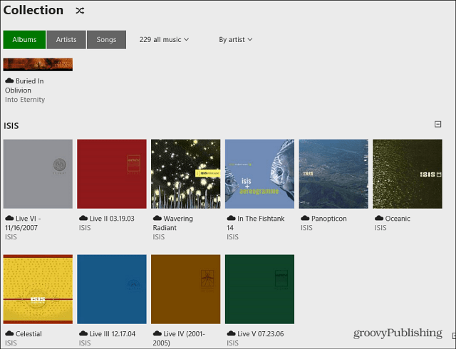Viewport: 456px width, 349px height.
Task: Switch to the Songs tab
Action: click(x=106, y=40)
